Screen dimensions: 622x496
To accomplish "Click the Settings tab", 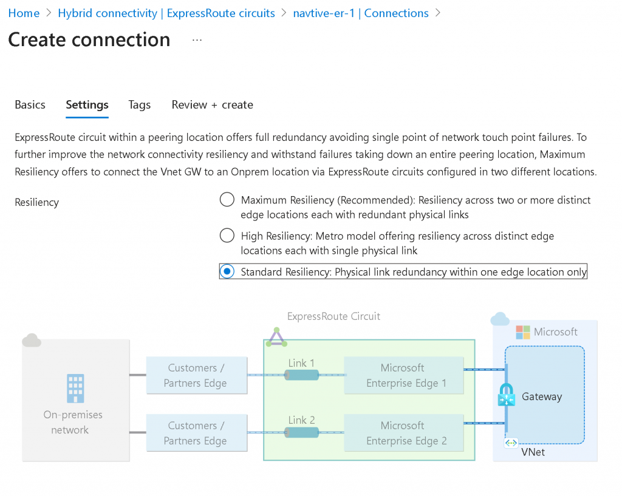I will tap(87, 104).
